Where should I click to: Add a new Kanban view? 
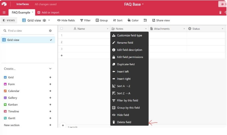pos(50,105)
